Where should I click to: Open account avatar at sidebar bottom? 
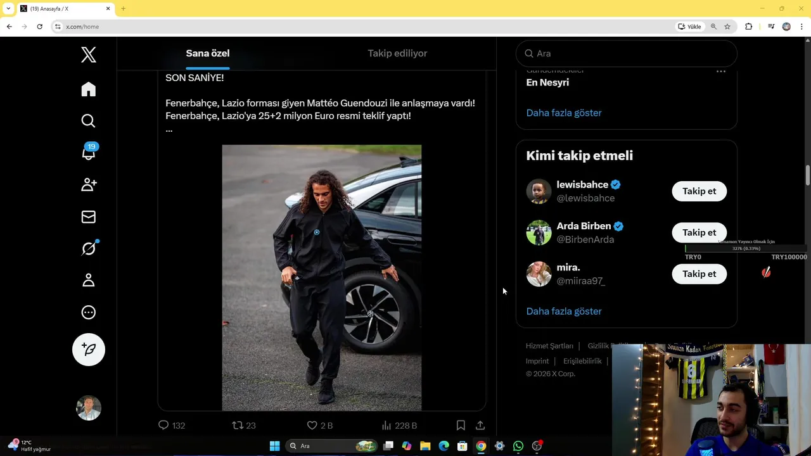click(x=89, y=408)
